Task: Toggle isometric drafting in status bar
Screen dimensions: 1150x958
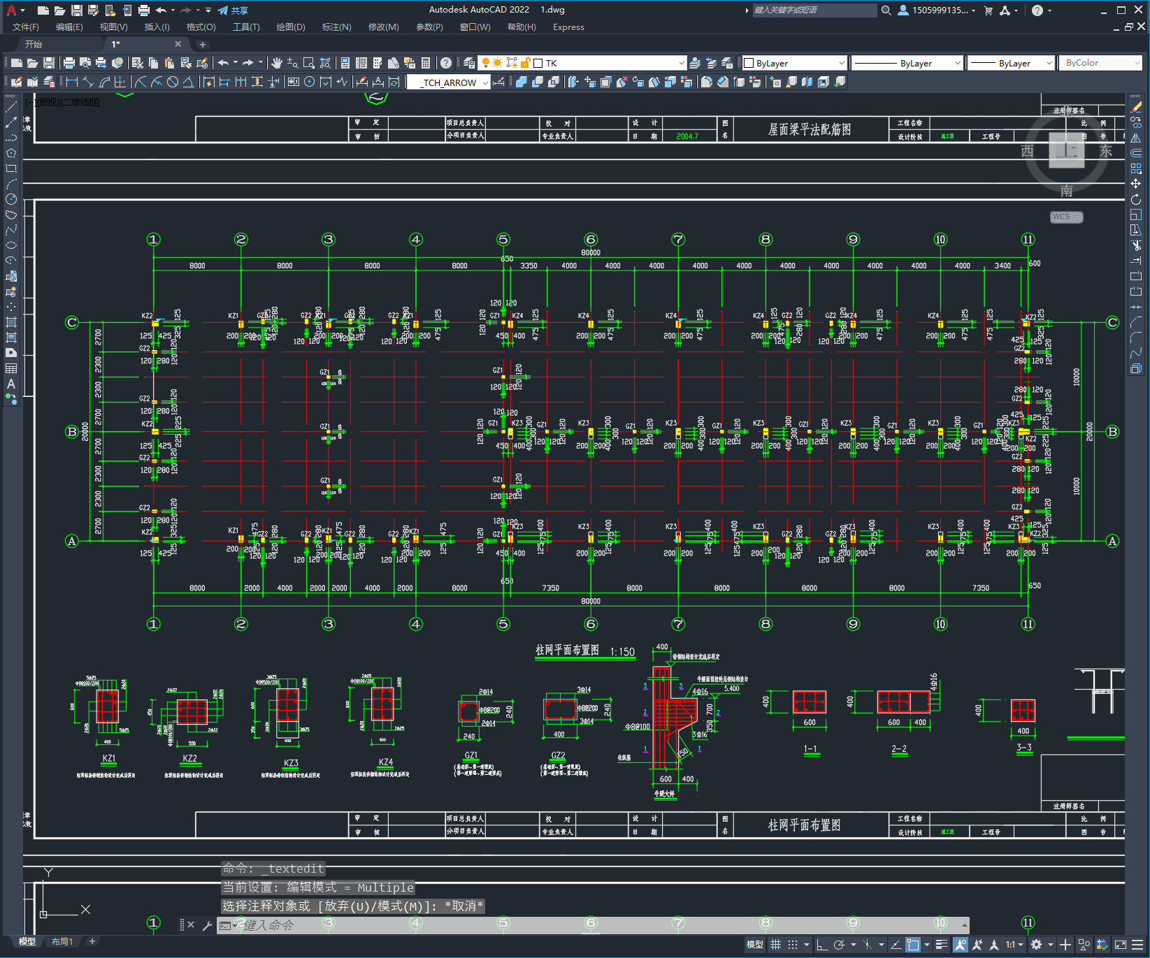Action: point(867,945)
